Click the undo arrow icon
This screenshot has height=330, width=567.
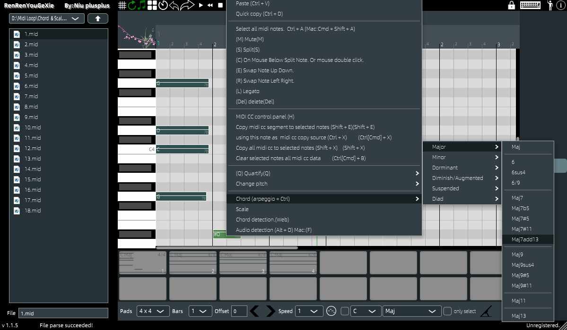point(174,5)
